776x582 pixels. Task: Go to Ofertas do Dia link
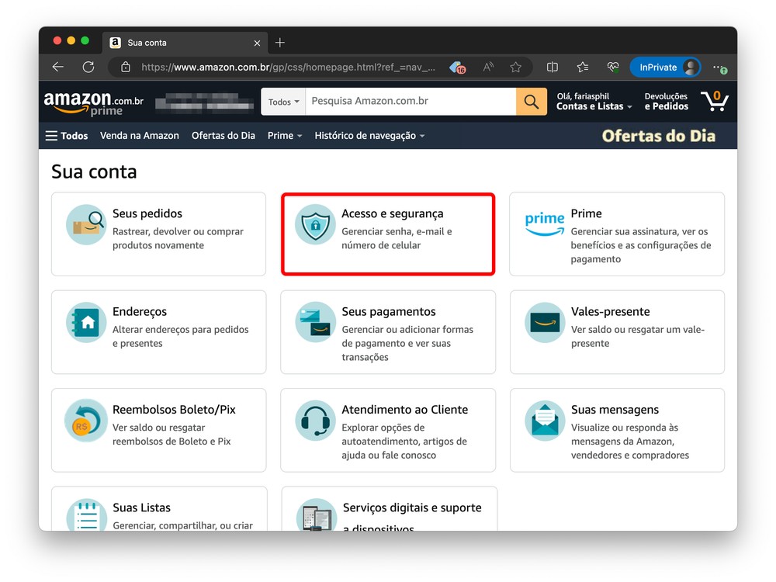[x=223, y=136]
